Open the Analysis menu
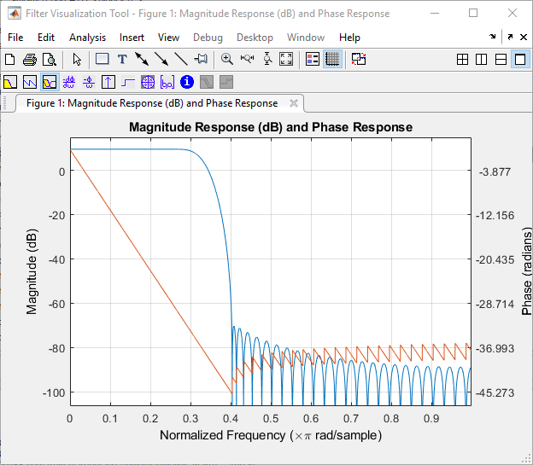This screenshot has width=533, height=465. tap(87, 38)
